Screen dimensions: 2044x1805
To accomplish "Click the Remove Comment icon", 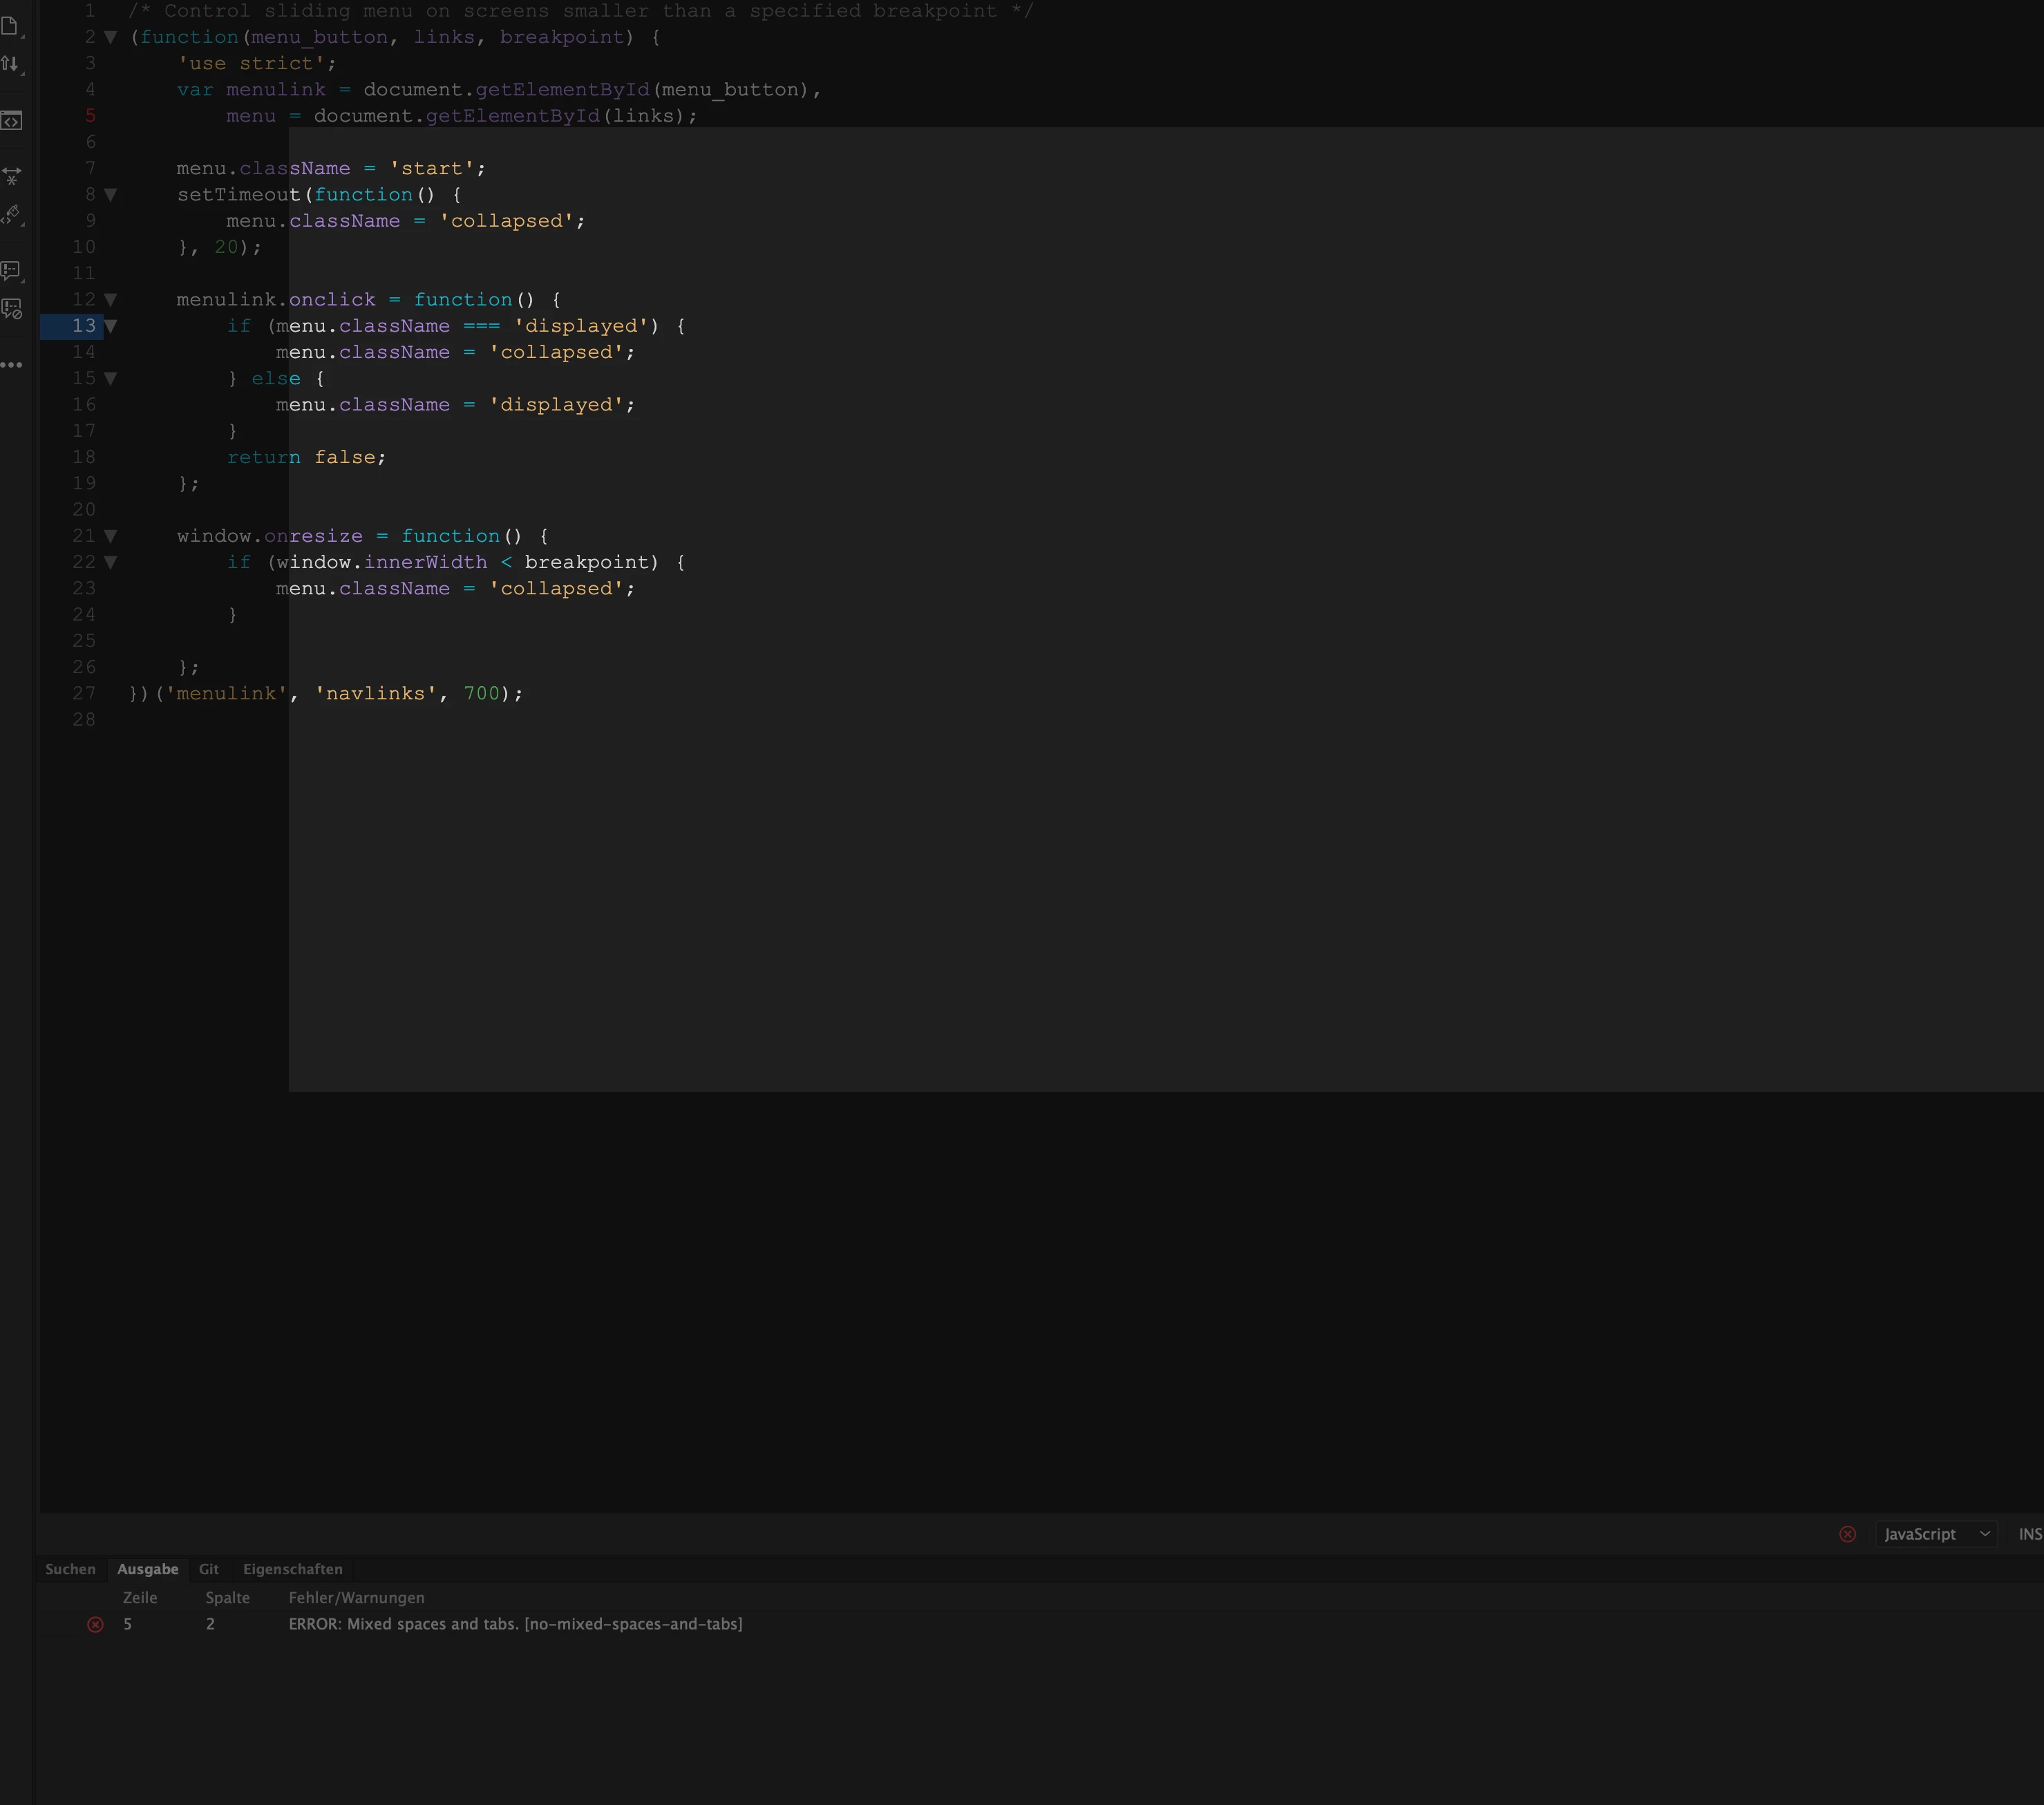I will [11, 309].
